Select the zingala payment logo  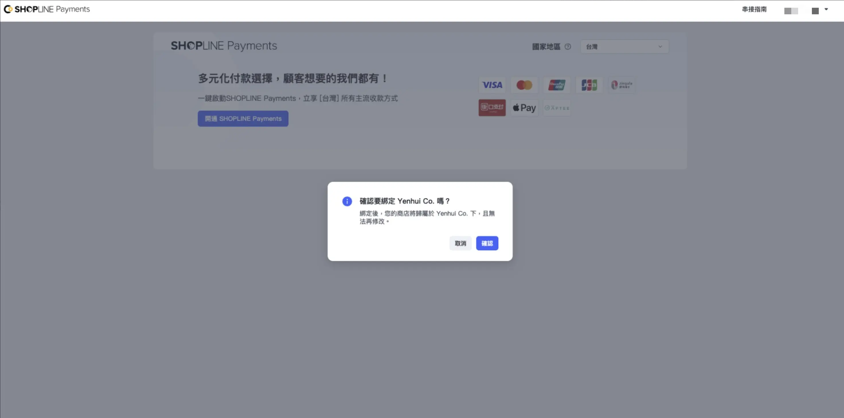[x=622, y=85]
